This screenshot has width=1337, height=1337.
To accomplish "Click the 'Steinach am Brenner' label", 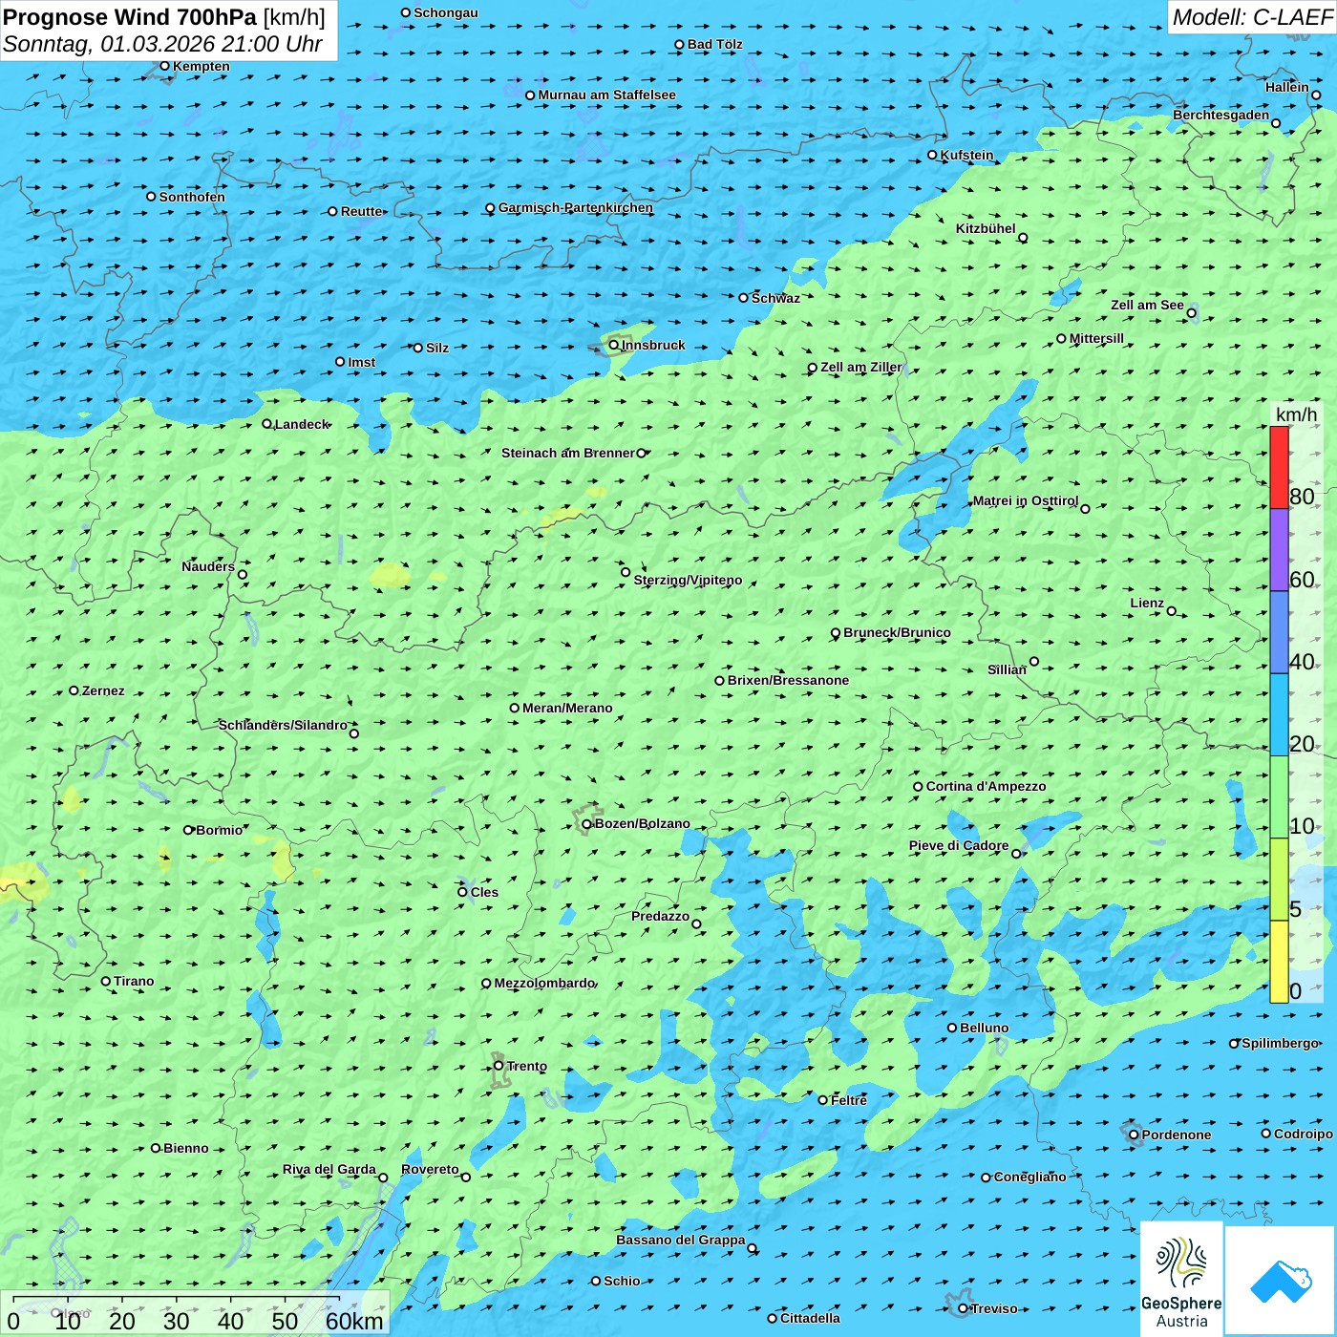I will (568, 453).
